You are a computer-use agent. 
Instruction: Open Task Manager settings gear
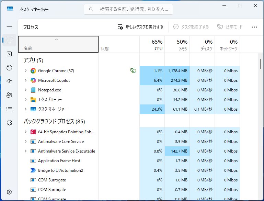point(9,192)
